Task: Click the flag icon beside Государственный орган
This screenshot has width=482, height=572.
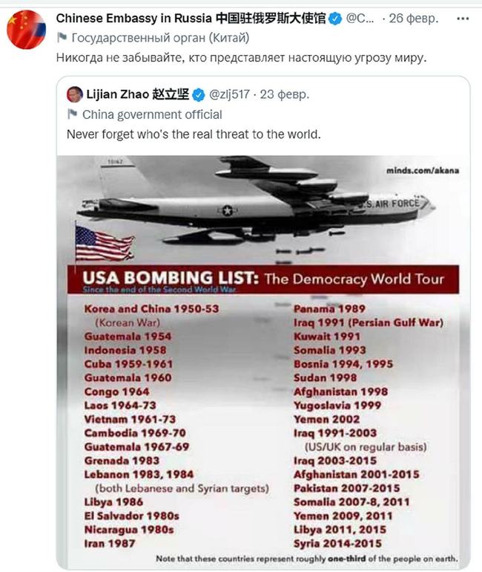Action: (62, 37)
